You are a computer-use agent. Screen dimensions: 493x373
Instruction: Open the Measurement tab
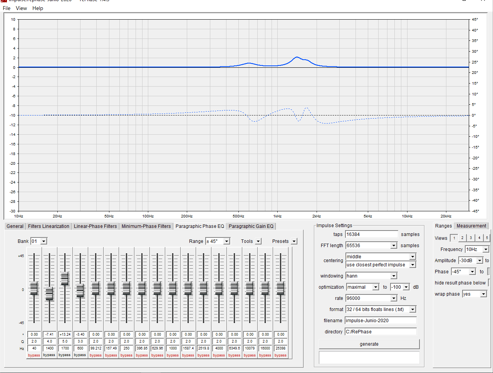(471, 226)
